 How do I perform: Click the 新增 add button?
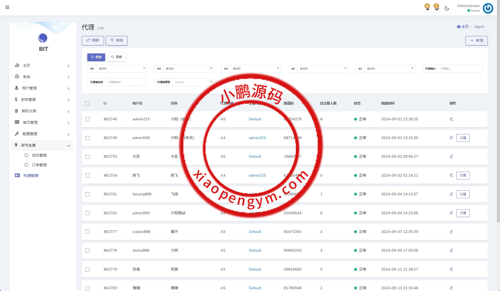[476, 41]
